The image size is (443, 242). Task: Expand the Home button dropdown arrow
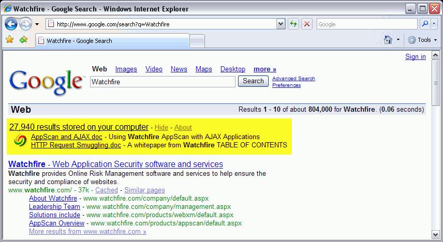coord(398,40)
